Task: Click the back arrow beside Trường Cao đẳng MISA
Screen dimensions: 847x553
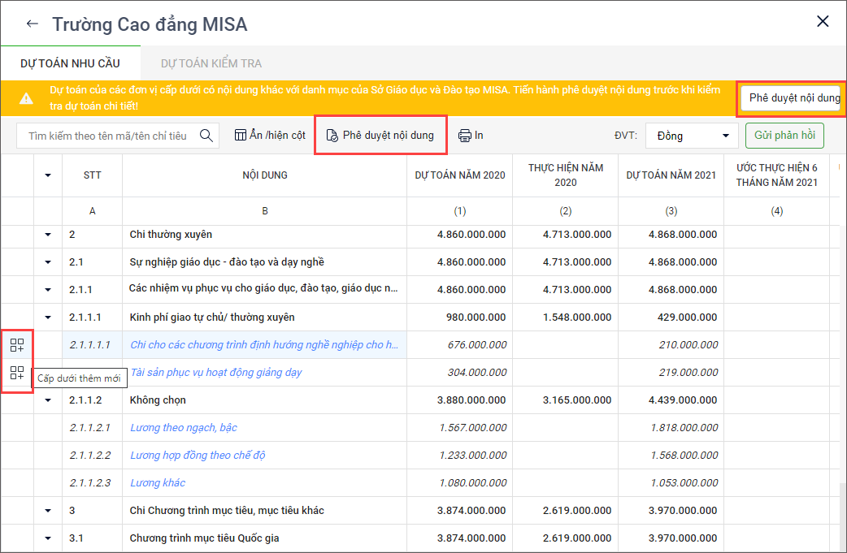Action: (x=33, y=24)
